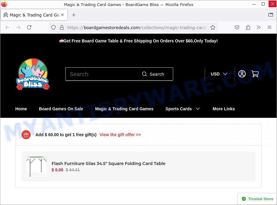Click the red gift box icon
The height and width of the screenshot is (205, 277).
[x=26, y=135]
